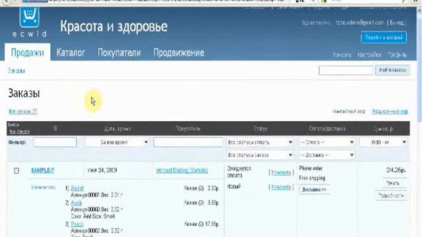The image size is (422, 237).
Task: Click the Июл 24, 2009 date cell
Action: 102,171
